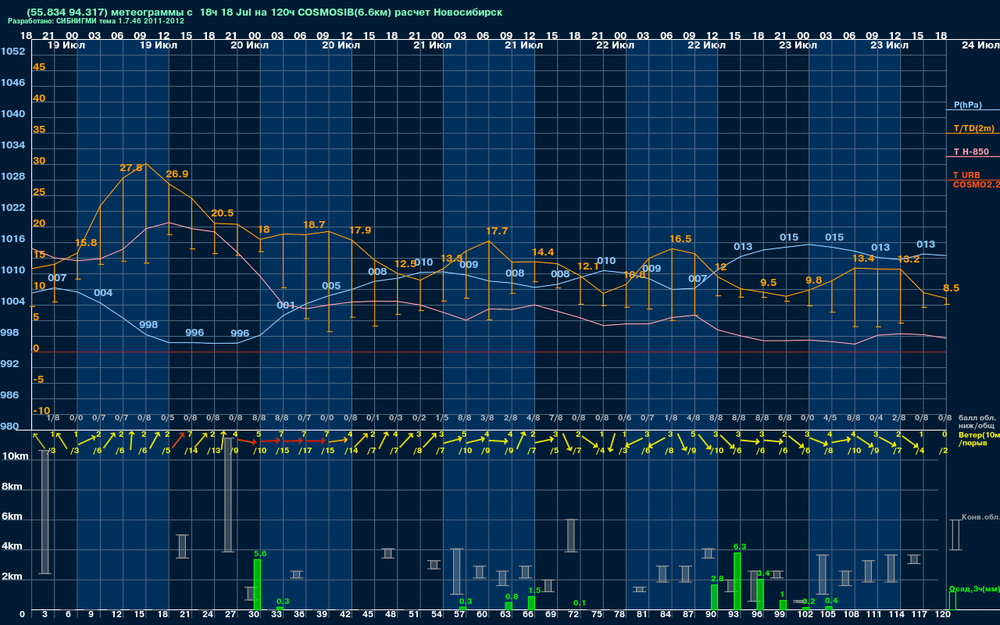Click the 1040 pressure axis label
The width and height of the screenshot is (1000, 625).
click(x=12, y=114)
